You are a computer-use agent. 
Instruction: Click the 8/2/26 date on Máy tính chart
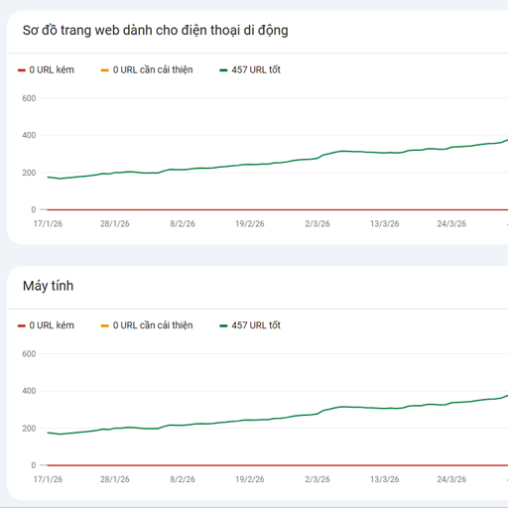pos(183,479)
